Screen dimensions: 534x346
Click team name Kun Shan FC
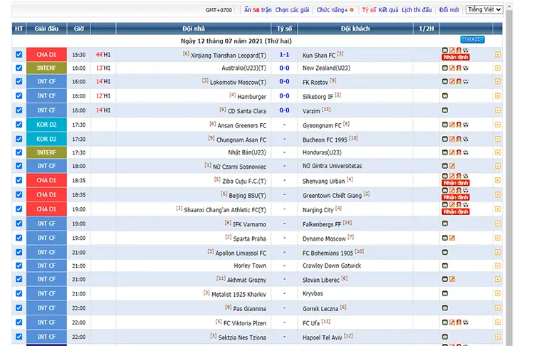(319, 55)
